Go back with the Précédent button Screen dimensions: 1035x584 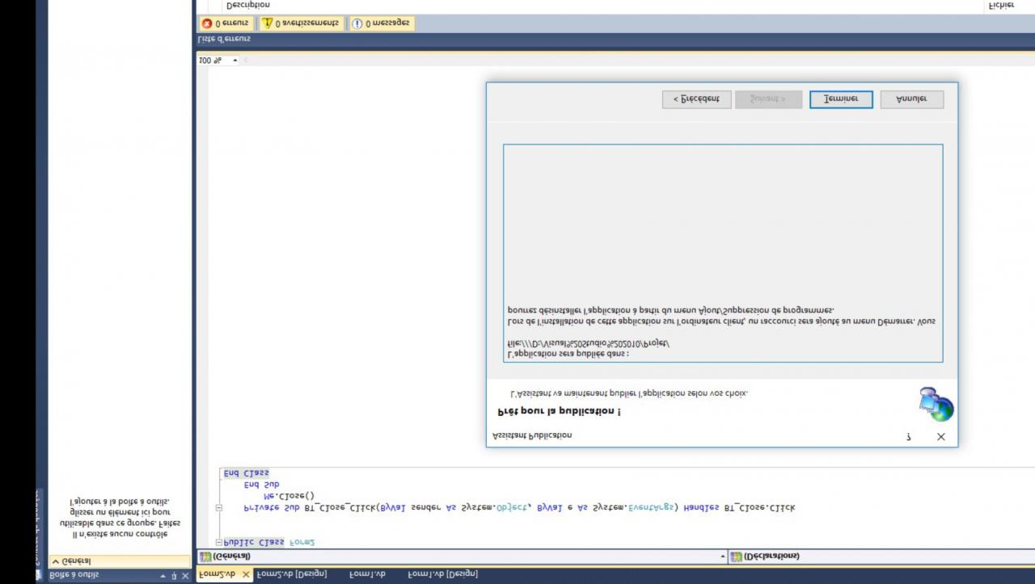(697, 99)
